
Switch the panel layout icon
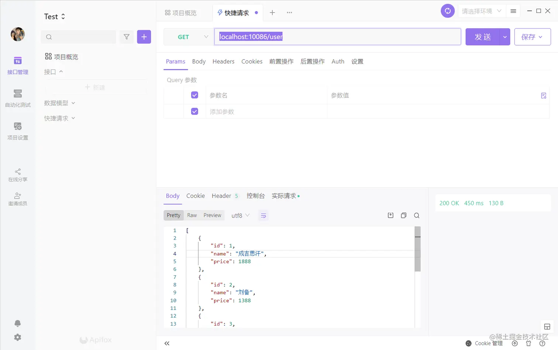547,327
